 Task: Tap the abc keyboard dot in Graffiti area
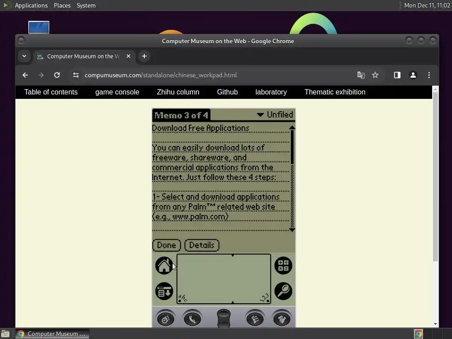[x=180, y=301]
